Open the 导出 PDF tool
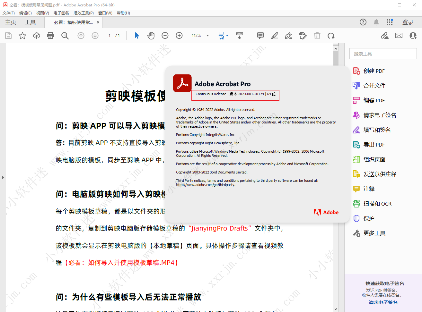The height and width of the screenshot is (312, 422). (x=369, y=145)
